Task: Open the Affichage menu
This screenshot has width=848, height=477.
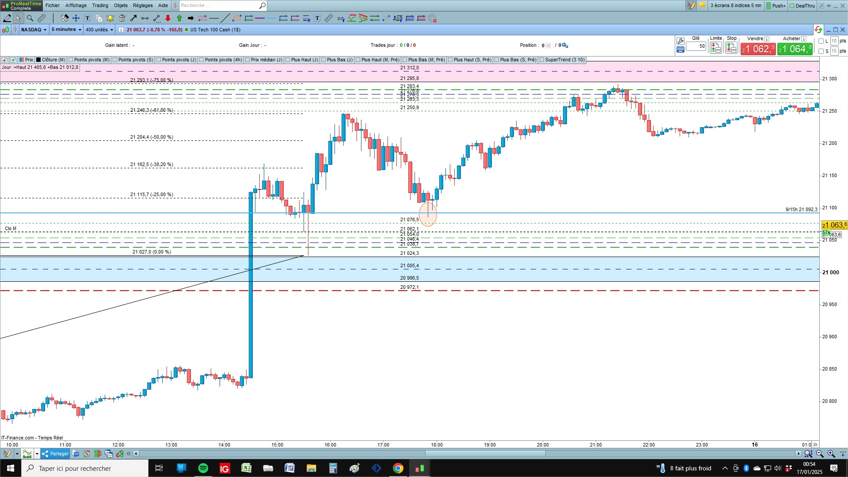Action: pos(76,6)
